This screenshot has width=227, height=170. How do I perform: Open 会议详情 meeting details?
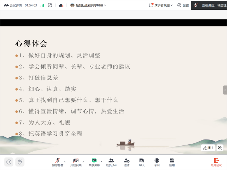pyautogui.click(x=13, y=5)
